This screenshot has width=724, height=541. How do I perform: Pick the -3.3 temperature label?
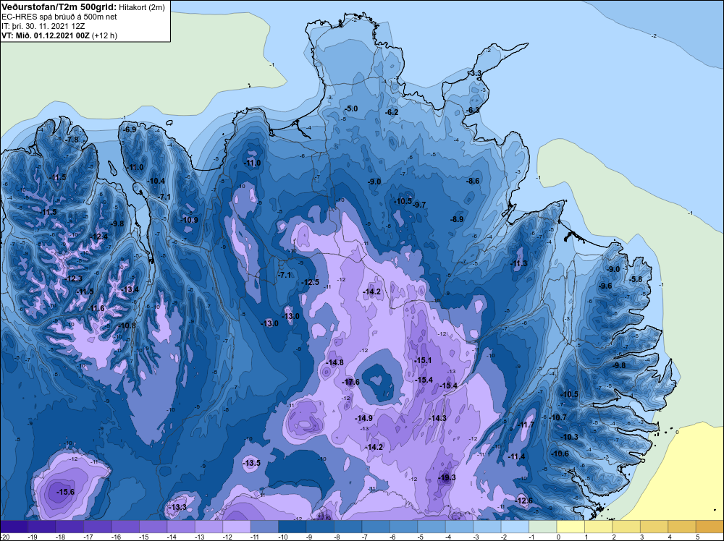[476, 73]
